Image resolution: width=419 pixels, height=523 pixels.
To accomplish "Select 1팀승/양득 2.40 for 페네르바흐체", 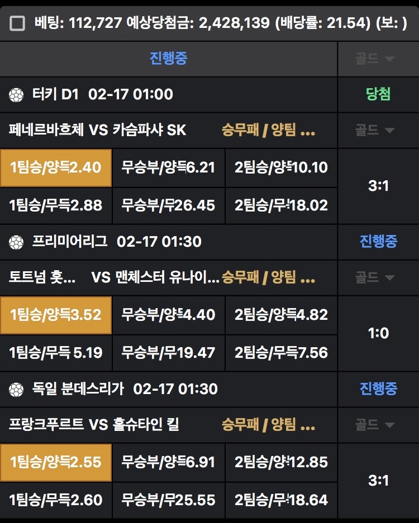I will click(x=56, y=167).
